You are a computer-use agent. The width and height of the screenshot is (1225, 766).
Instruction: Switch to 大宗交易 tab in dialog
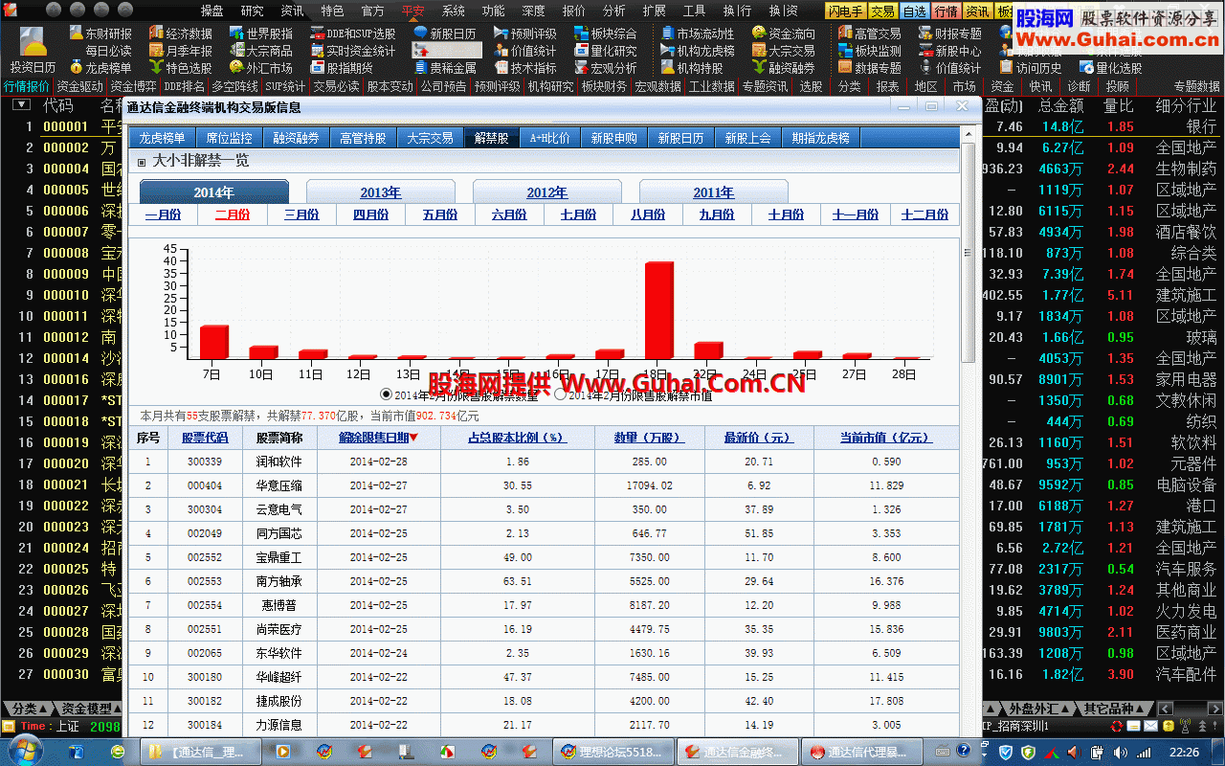tap(430, 138)
